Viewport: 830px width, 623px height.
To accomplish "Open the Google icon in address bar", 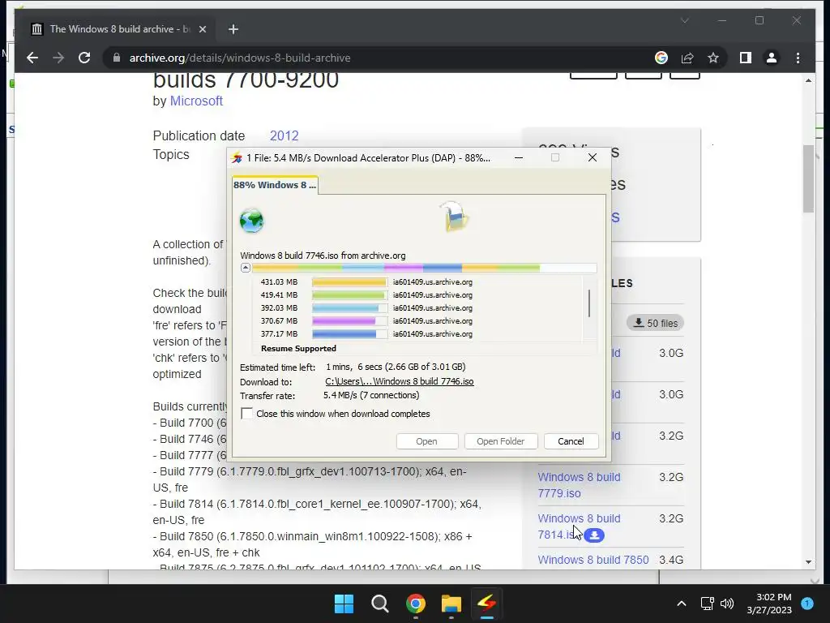I will (661, 58).
